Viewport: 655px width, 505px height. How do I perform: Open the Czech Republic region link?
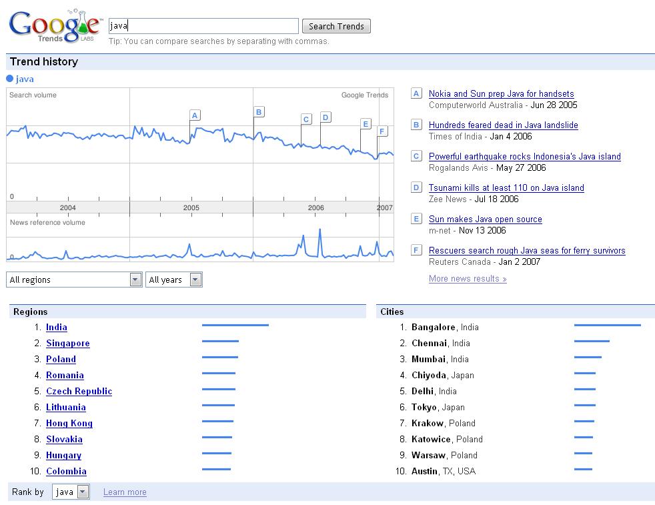[79, 391]
